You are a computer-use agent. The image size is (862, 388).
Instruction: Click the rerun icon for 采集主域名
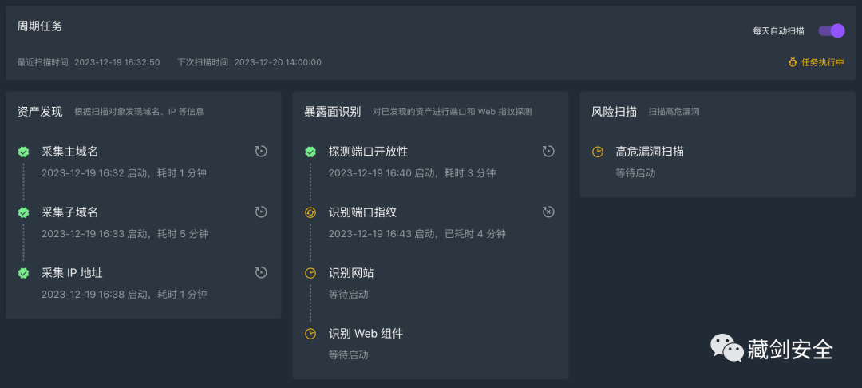coord(261,152)
